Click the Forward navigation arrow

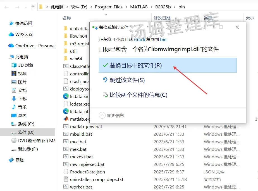17,7
